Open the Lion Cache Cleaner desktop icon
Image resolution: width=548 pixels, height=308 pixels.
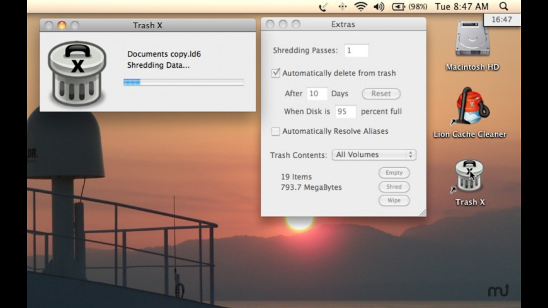click(x=472, y=106)
